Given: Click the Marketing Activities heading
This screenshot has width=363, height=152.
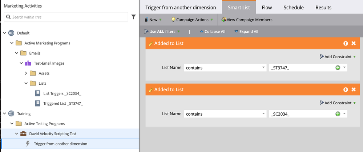Looking at the screenshot, I should point(23,6).
